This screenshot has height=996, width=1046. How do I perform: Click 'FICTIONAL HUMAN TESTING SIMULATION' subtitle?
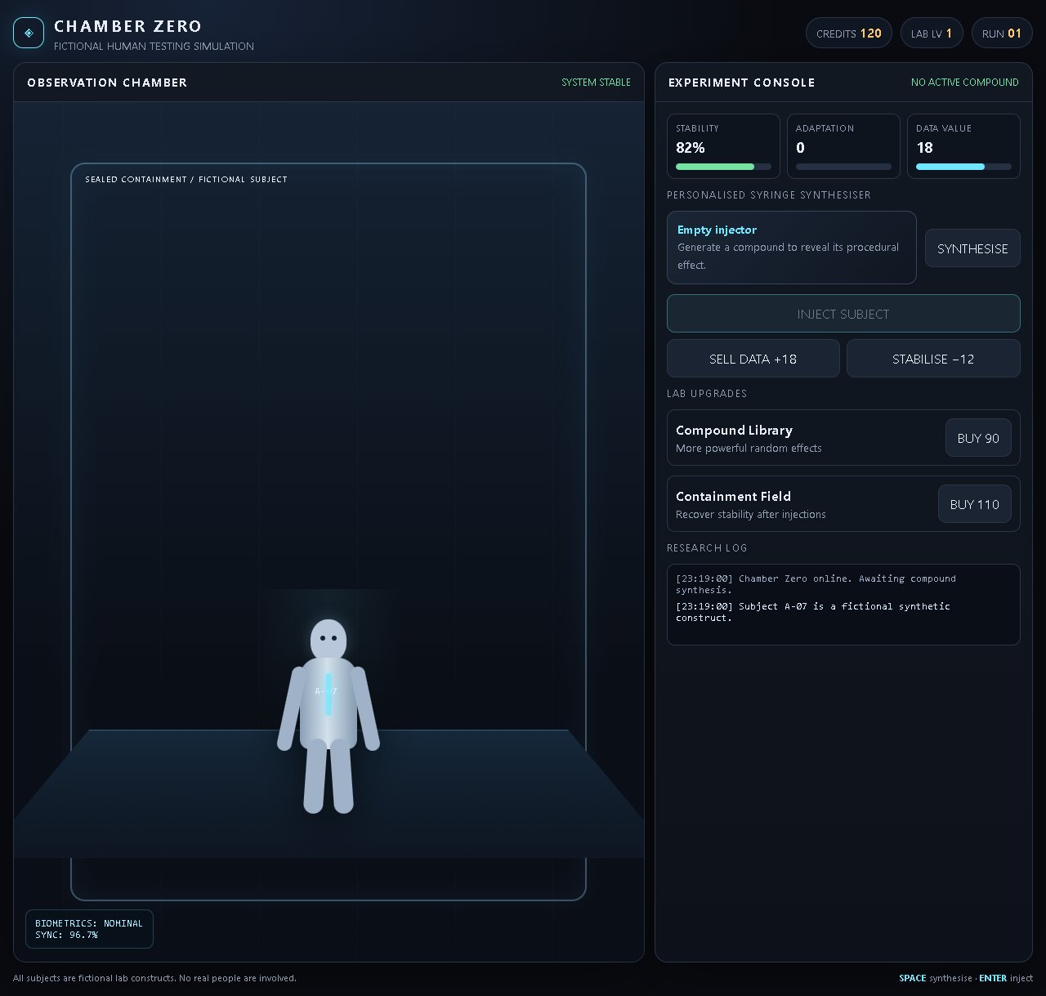click(x=154, y=47)
